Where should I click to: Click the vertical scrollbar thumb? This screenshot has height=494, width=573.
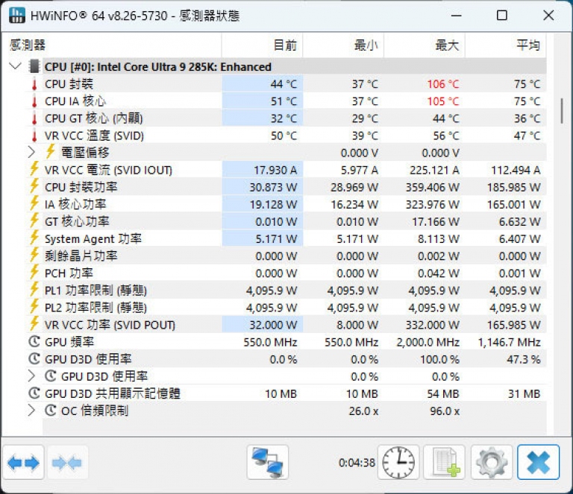click(562, 111)
